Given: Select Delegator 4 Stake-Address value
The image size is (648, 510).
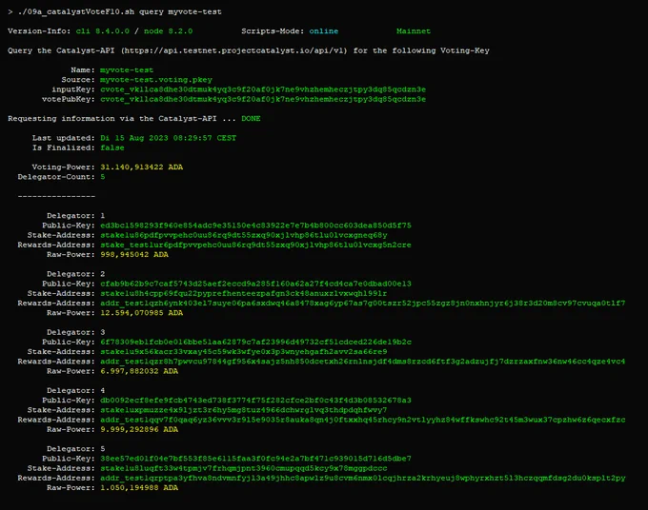Looking at the screenshot, I should 244,410.
